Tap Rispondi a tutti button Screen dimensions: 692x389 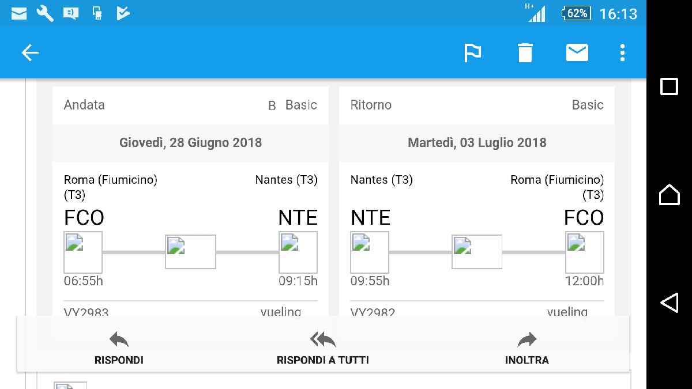pos(323,348)
